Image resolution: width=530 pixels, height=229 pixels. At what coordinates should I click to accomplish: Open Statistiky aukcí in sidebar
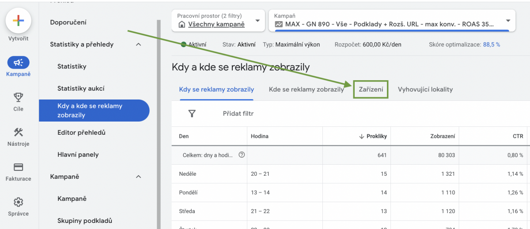[81, 89]
